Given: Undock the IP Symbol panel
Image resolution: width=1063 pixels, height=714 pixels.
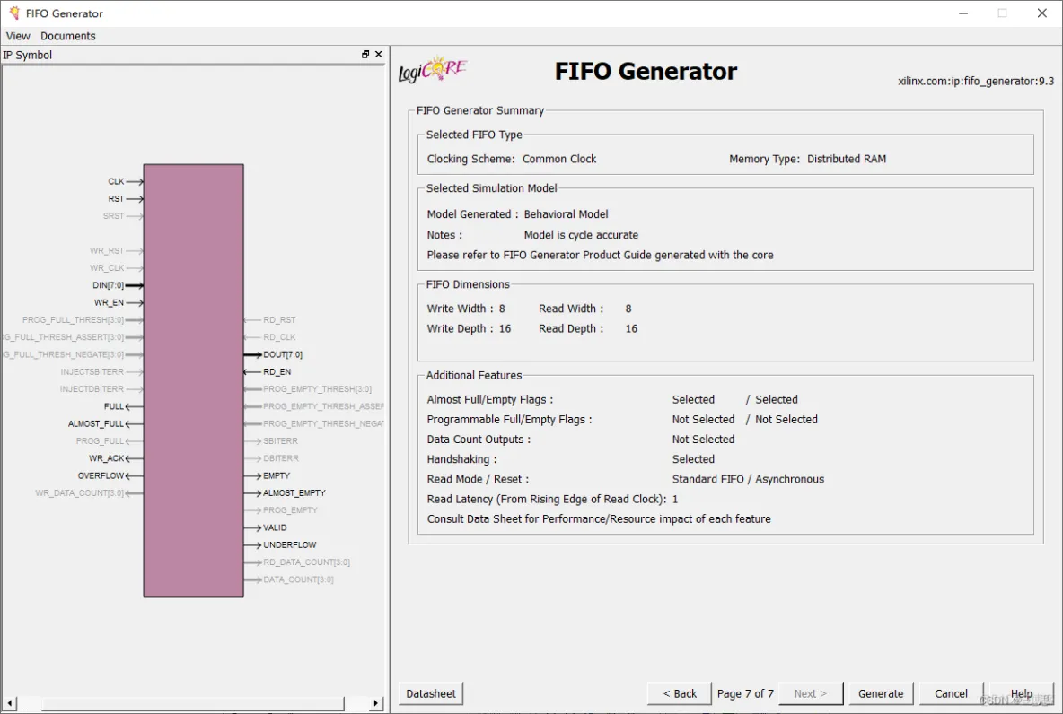Looking at the screenshot, I should 365,54.
